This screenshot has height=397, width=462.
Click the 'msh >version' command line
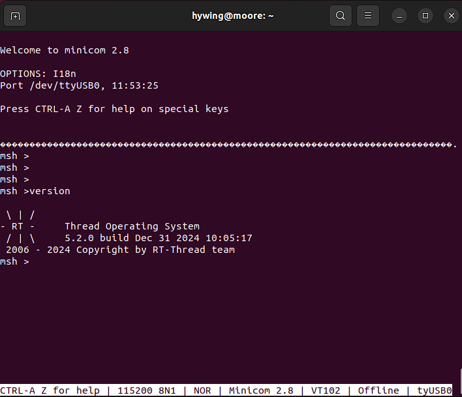tap(35, 191)
